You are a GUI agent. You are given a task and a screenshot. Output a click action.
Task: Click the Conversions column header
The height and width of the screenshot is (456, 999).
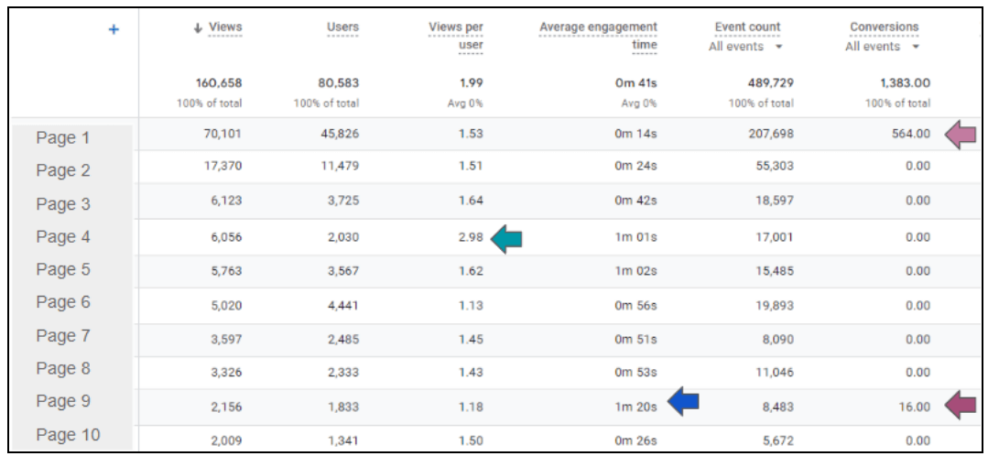point(884,27)
